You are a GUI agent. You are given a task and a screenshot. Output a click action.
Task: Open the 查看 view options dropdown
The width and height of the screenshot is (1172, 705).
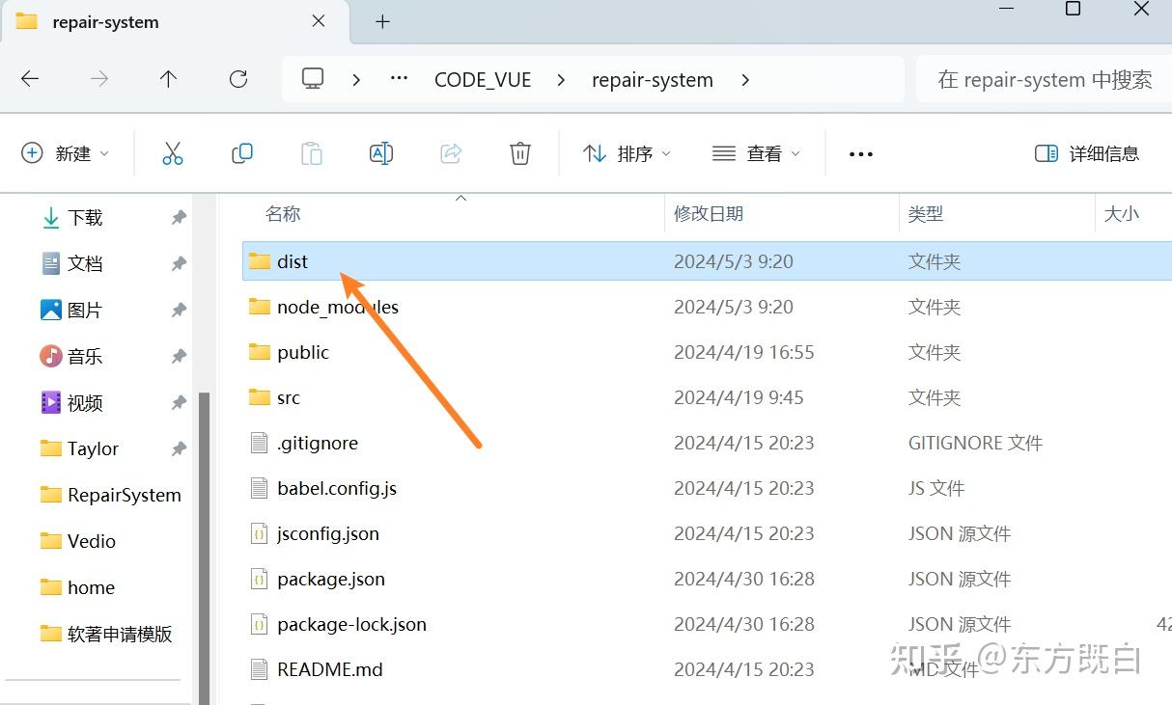coord(757,152)
